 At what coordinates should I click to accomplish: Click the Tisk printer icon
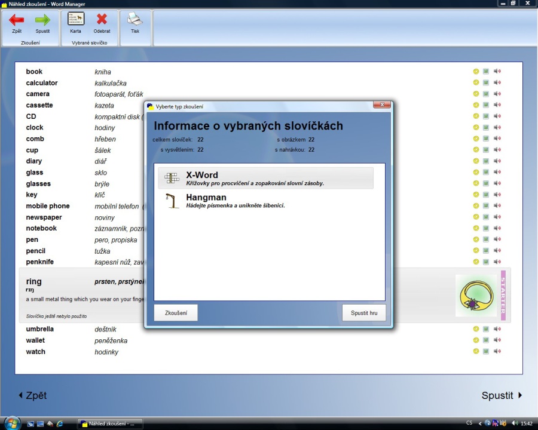[x=135, y=20]
